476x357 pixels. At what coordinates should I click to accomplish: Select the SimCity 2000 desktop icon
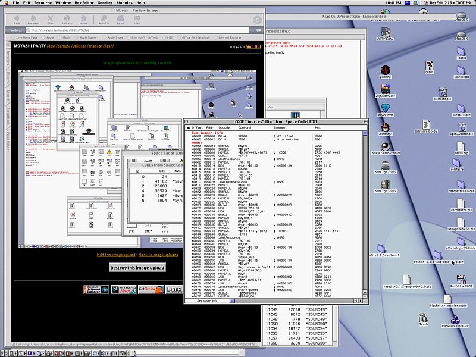point(385,165)
